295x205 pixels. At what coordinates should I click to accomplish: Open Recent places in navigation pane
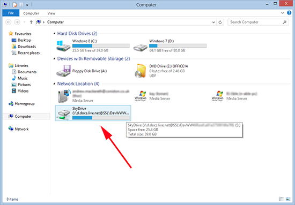[28, 53]
